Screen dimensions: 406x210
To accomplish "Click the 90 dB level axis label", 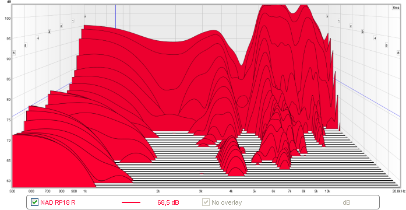I will point(8,59).
